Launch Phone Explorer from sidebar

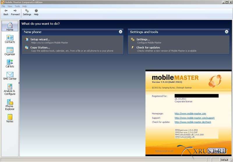[10, 104]
